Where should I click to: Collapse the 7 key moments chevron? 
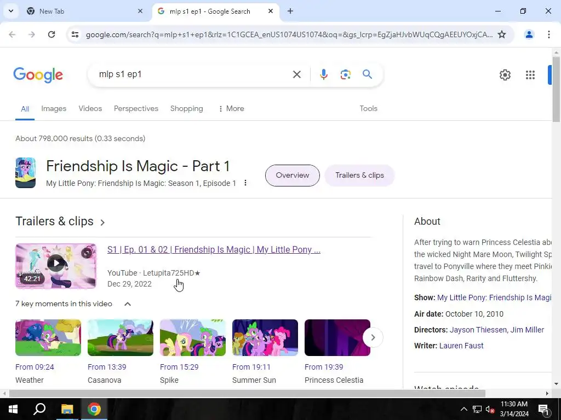(127, 304)
